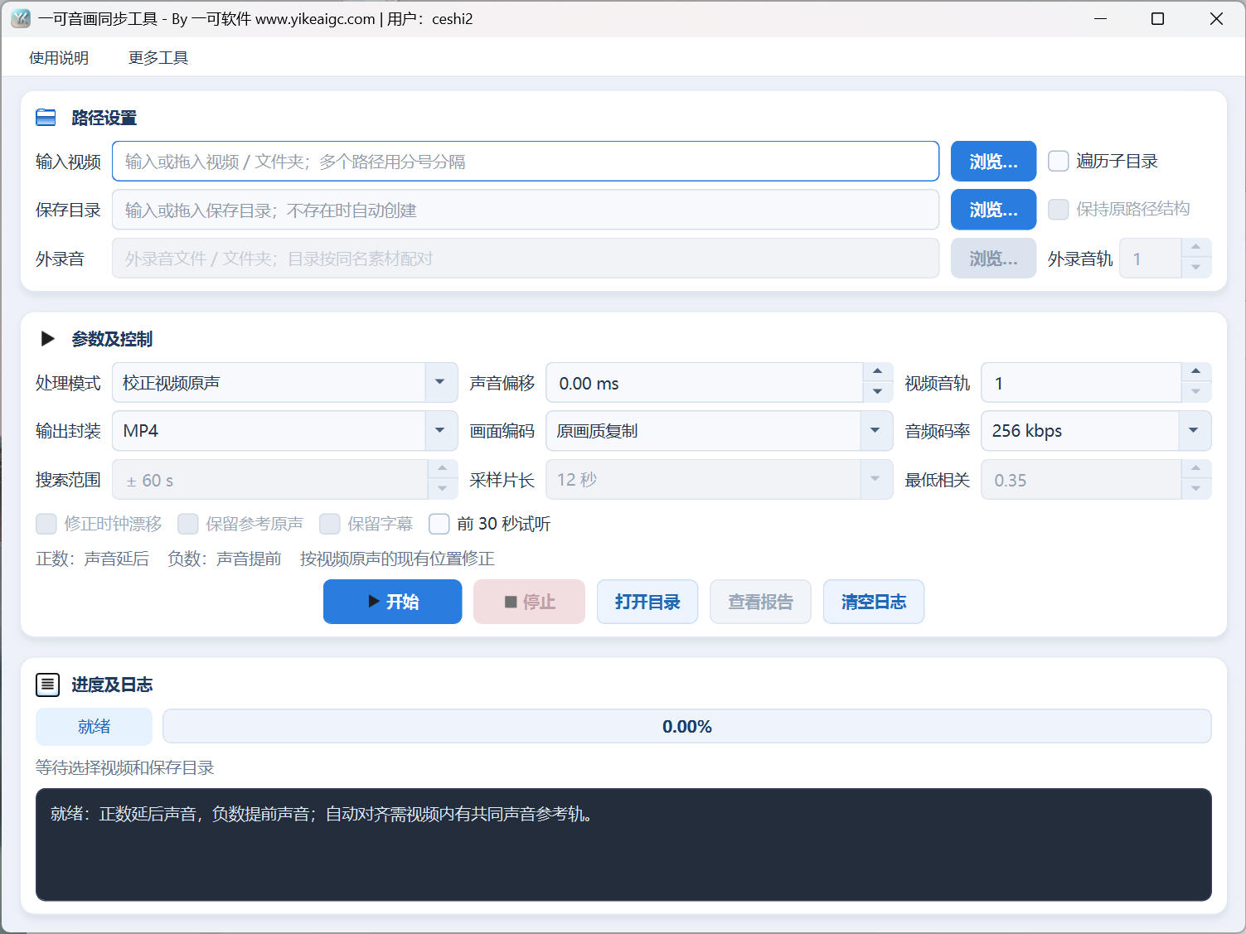Viewport: 1246px width, 934px height.
Task: Open the 使用说明 menu
Action: (59, 58)
